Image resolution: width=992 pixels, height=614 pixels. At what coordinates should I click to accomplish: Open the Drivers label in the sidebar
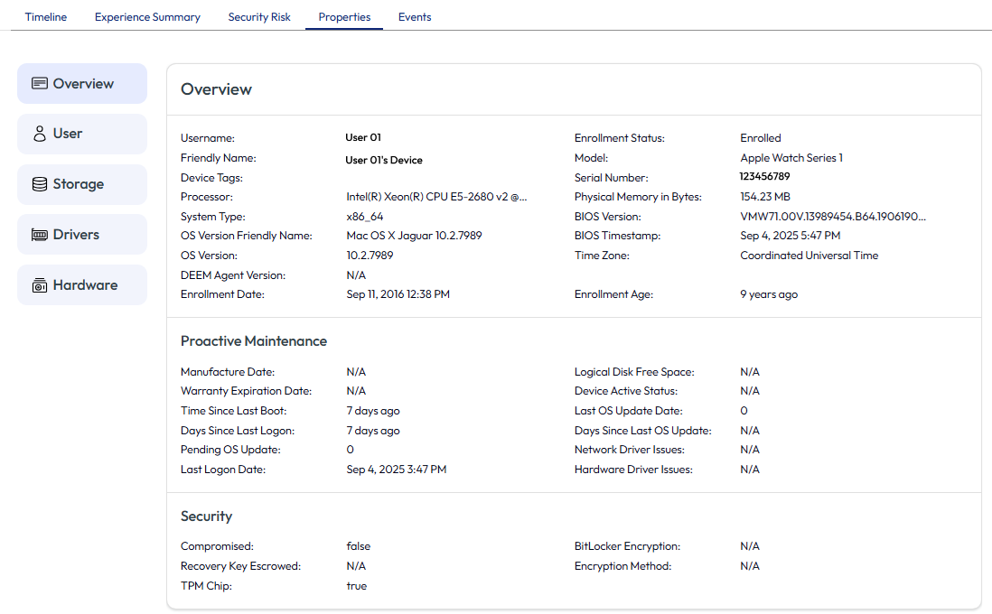(x=76, y=235)
